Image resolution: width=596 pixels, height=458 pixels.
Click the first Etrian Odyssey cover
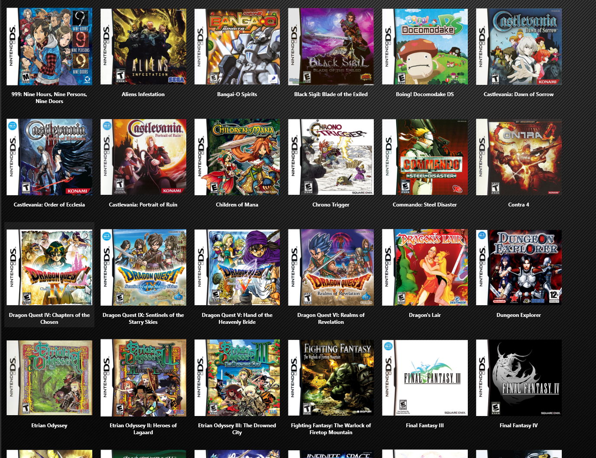coord(49,378)
